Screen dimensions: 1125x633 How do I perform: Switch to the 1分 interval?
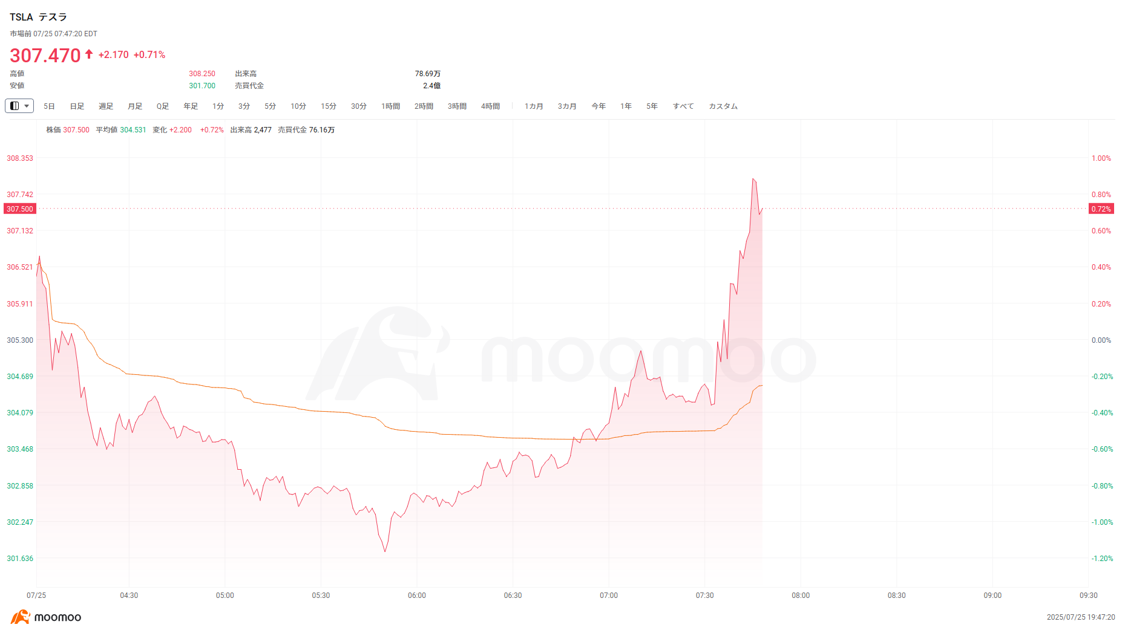(218, 106)
